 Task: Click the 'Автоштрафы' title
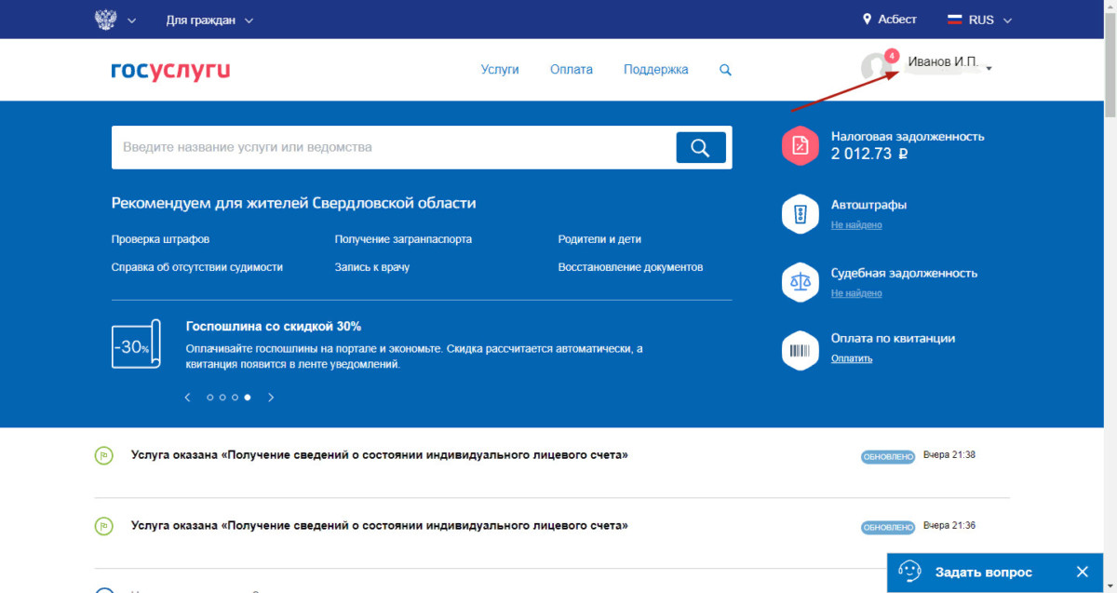tap(868, 205)
